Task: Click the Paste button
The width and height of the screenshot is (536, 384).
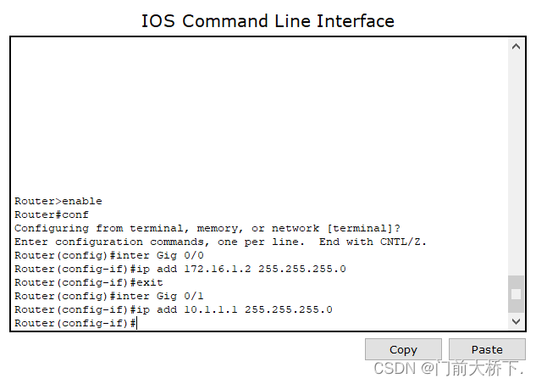Action: tap(487, 349)
